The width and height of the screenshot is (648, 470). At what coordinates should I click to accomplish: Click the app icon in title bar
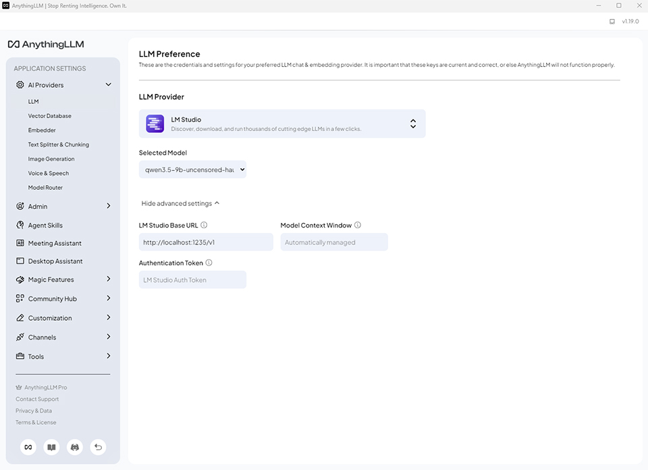click(x=6, y=5)
